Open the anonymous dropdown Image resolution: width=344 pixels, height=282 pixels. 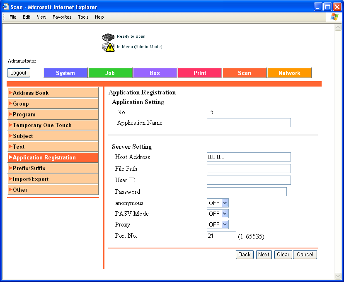(218, 203)
